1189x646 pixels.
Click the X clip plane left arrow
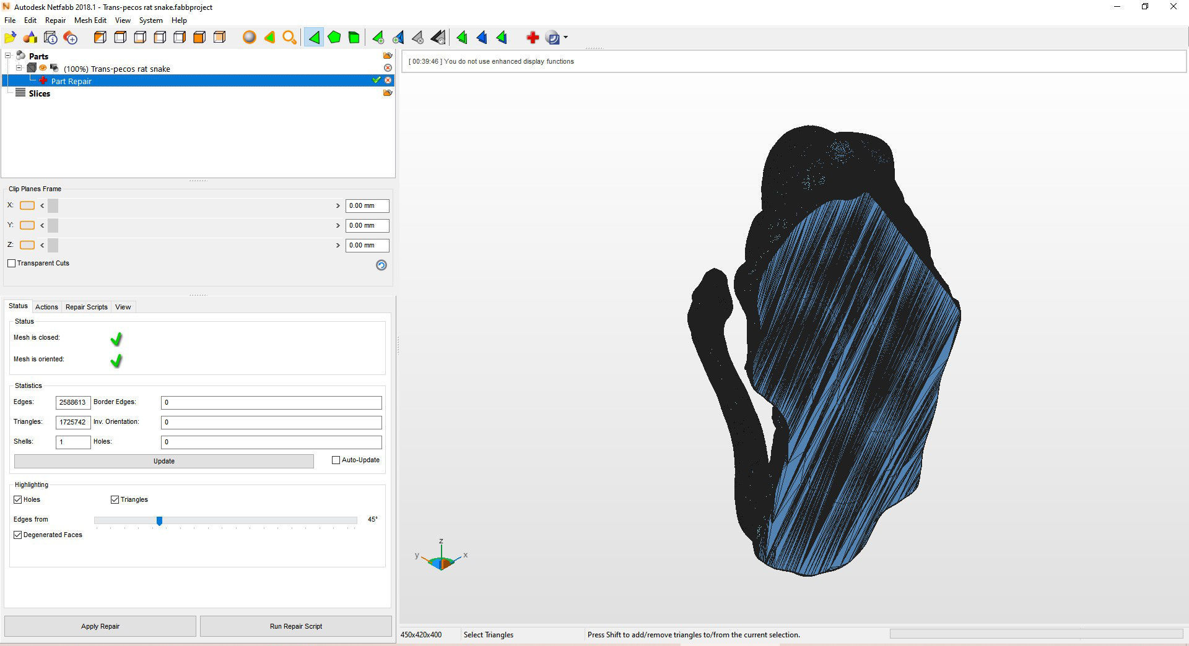click(x=42, y=205)
